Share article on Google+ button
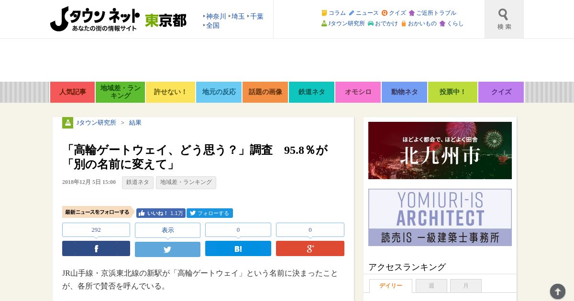Image resolution: width=574 pixels, height=301 pixels. pos(310,248)
